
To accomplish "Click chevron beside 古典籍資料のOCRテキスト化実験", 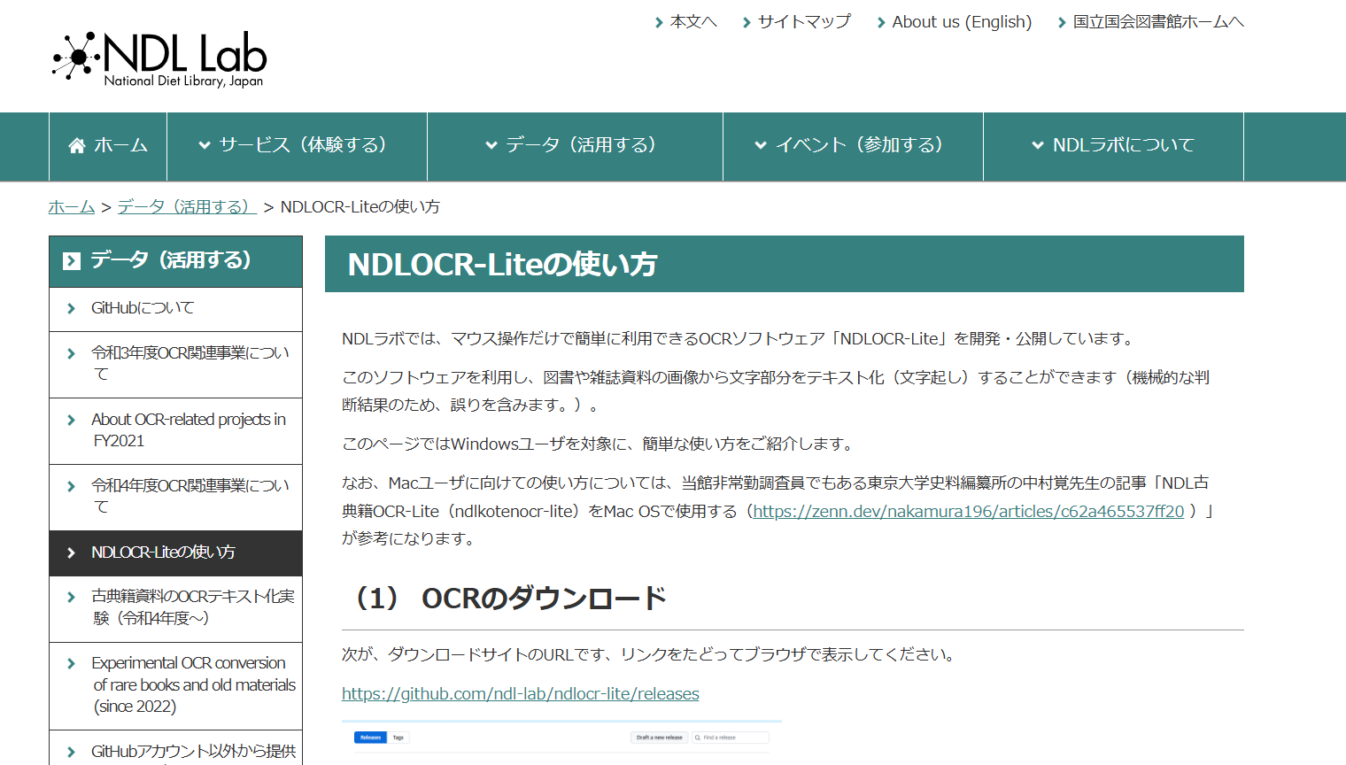I will pyautogui.click(x=72, y=598).
